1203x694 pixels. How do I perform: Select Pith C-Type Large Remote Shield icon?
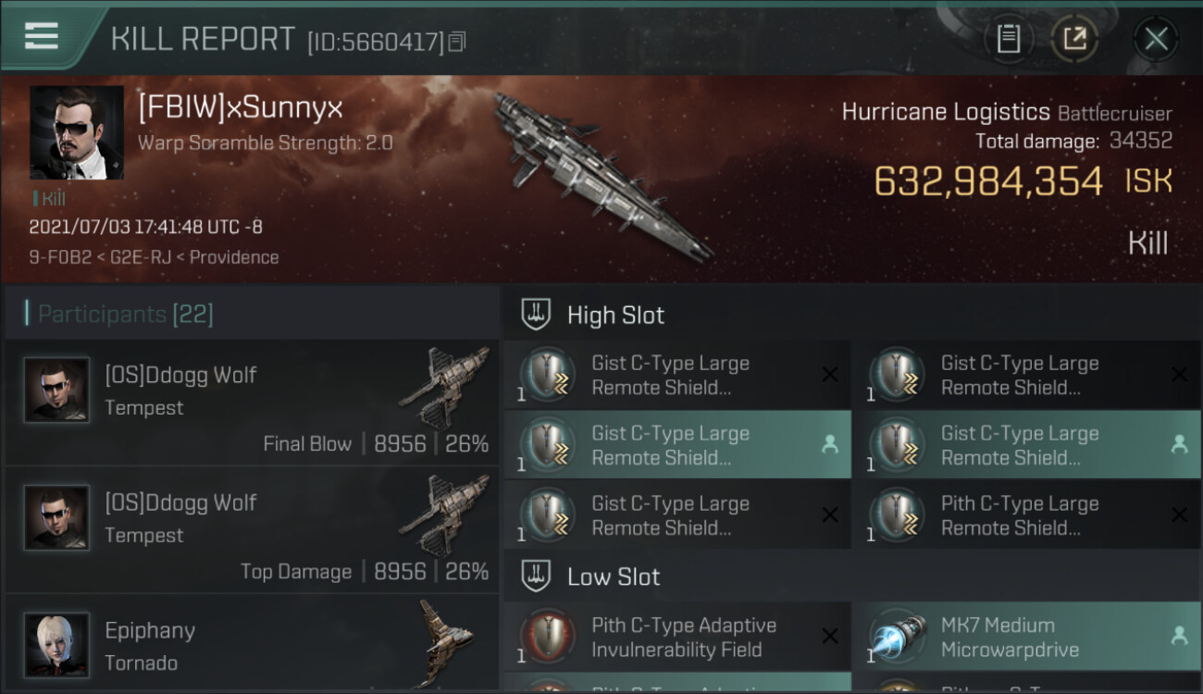coord(898,515)
